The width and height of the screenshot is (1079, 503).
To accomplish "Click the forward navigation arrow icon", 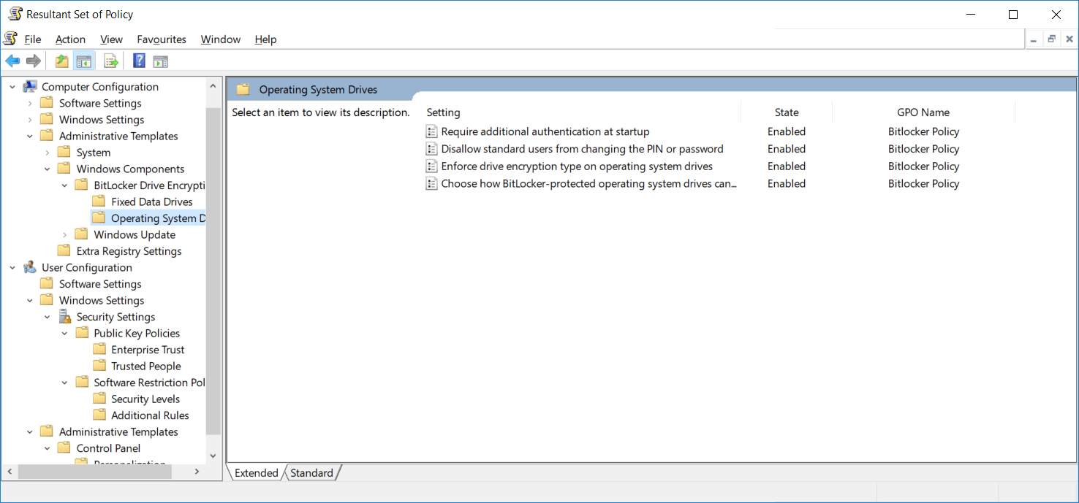I will tap(34, 61).
